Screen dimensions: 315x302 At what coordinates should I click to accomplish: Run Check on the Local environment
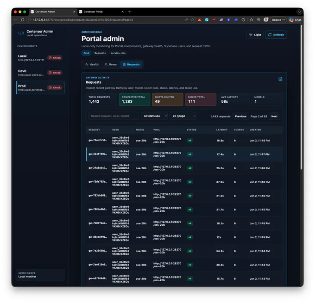(55, 58)
